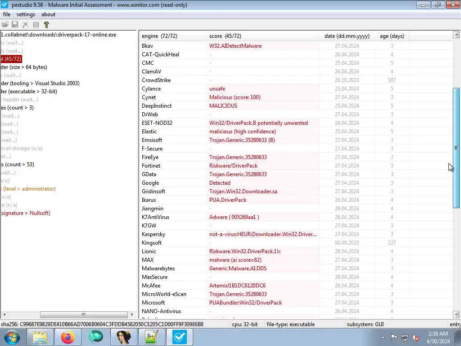Click the Kingsoft date 06.09.2023
The image size is (461, 346).
coord(347,243)
